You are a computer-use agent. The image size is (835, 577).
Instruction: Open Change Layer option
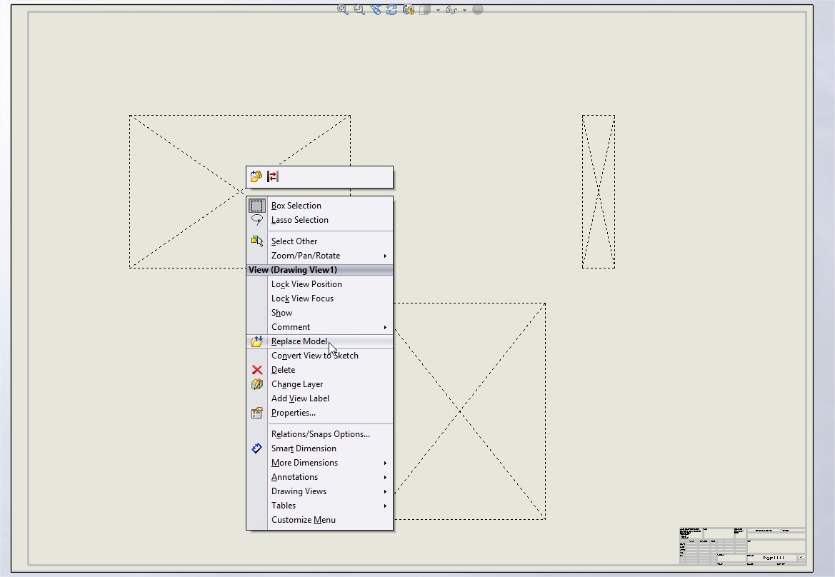(x=296, y=384)
